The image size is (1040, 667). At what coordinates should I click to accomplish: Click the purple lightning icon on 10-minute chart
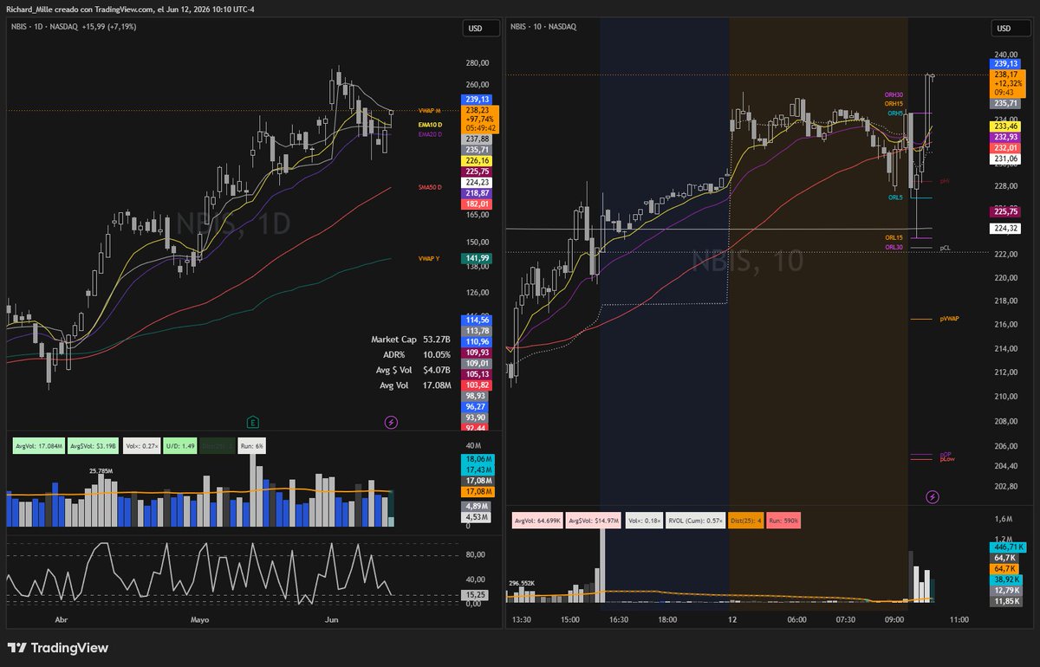933,496
